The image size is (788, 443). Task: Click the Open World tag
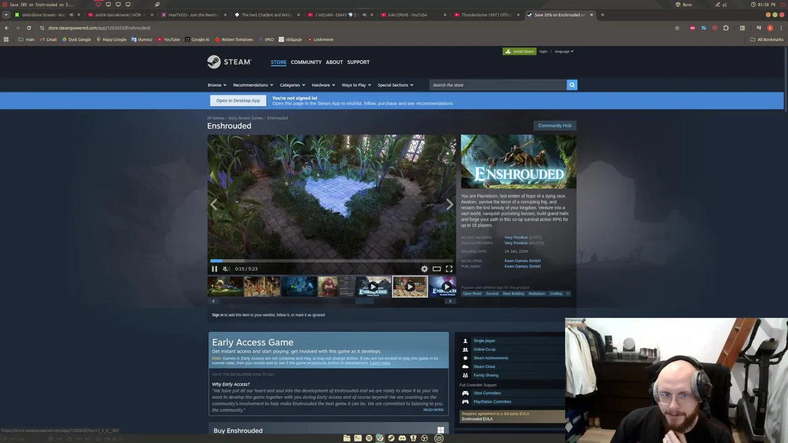(x=472, y=293)
